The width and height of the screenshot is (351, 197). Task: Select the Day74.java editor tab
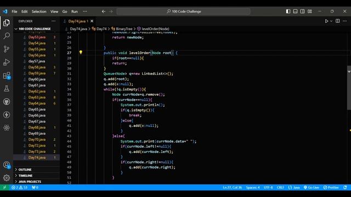coord(77,21)
